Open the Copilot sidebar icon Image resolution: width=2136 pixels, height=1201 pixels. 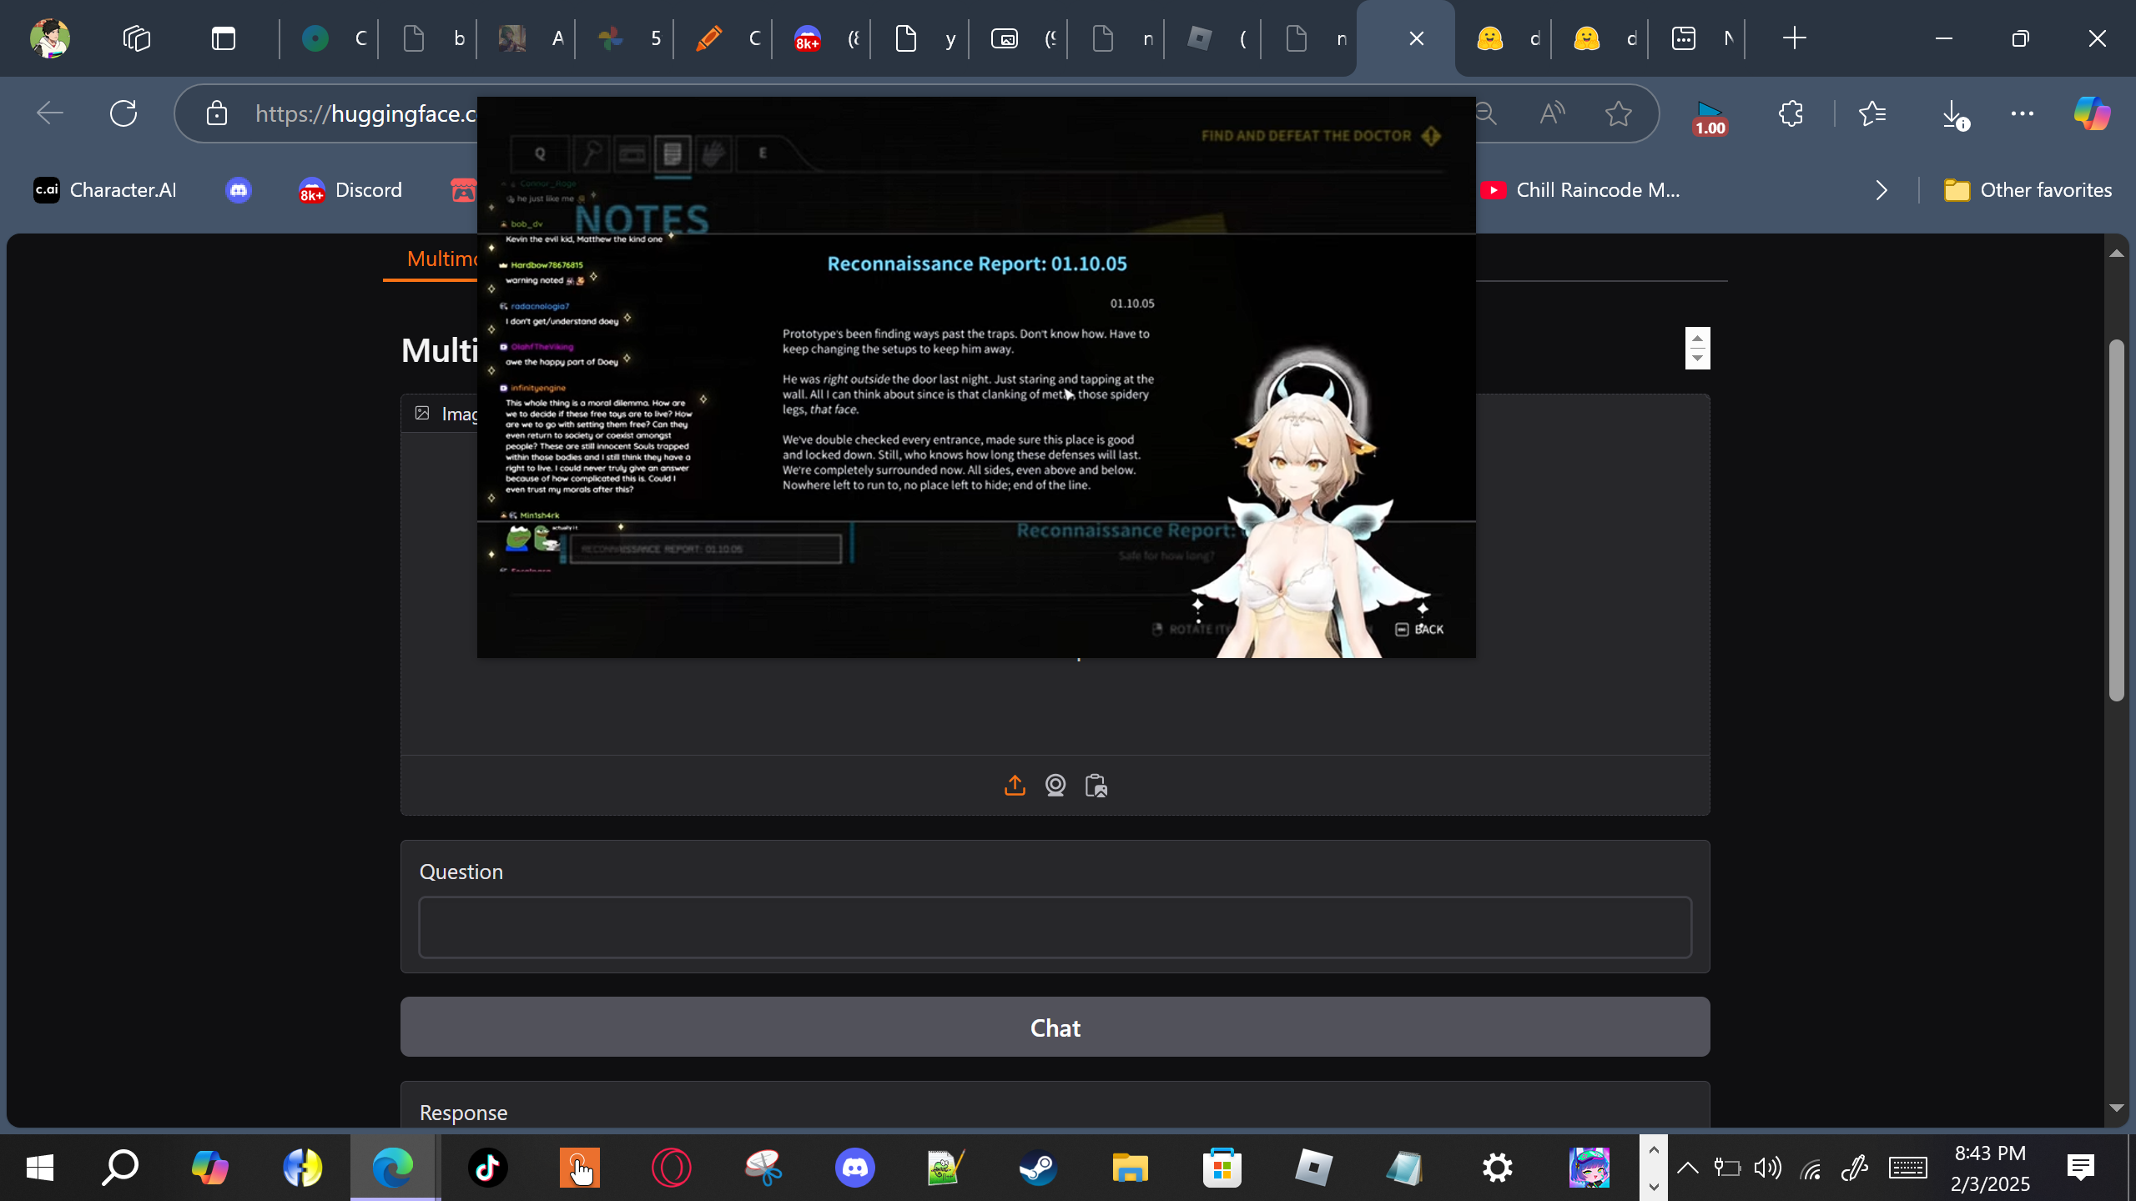click(2093, 113)
